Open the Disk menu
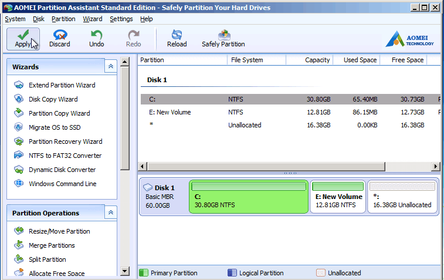Viewport: 444px width, 280px height. pyautogui.click(x=39, y=19)
